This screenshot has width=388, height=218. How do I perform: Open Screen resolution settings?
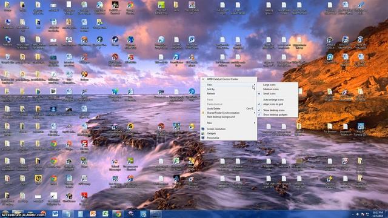click(x=229, y=129)
